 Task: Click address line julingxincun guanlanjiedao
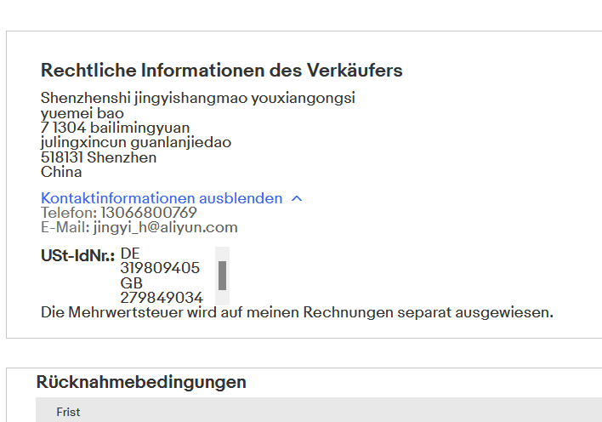tap(136, 142)
